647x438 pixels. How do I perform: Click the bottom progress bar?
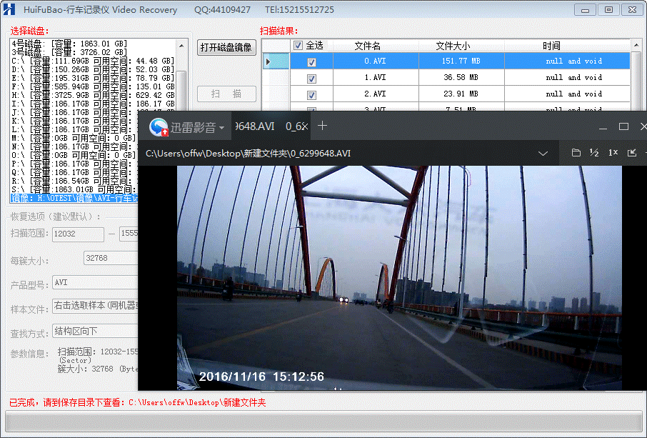pyautogui.click(x=323, y=422)
